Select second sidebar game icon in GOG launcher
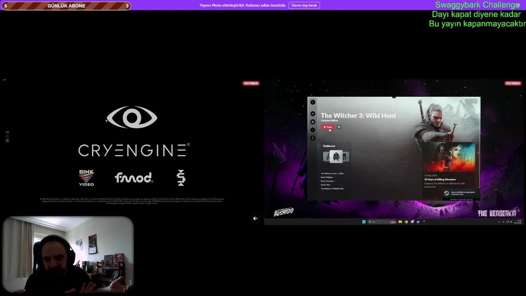Screen dimensions: 526x296 coord(313,114)
